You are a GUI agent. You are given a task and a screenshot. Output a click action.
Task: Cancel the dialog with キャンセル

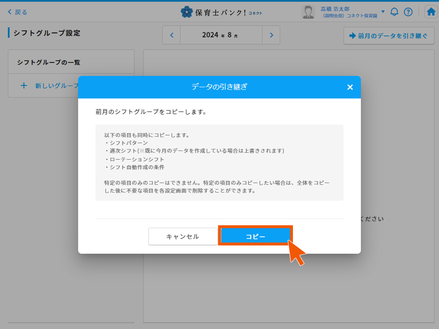tap(183, 236)
